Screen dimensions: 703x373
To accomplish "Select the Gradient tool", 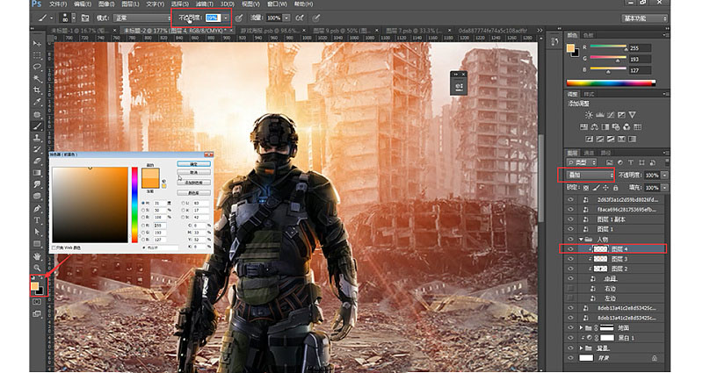I will (x=37, y=173).
